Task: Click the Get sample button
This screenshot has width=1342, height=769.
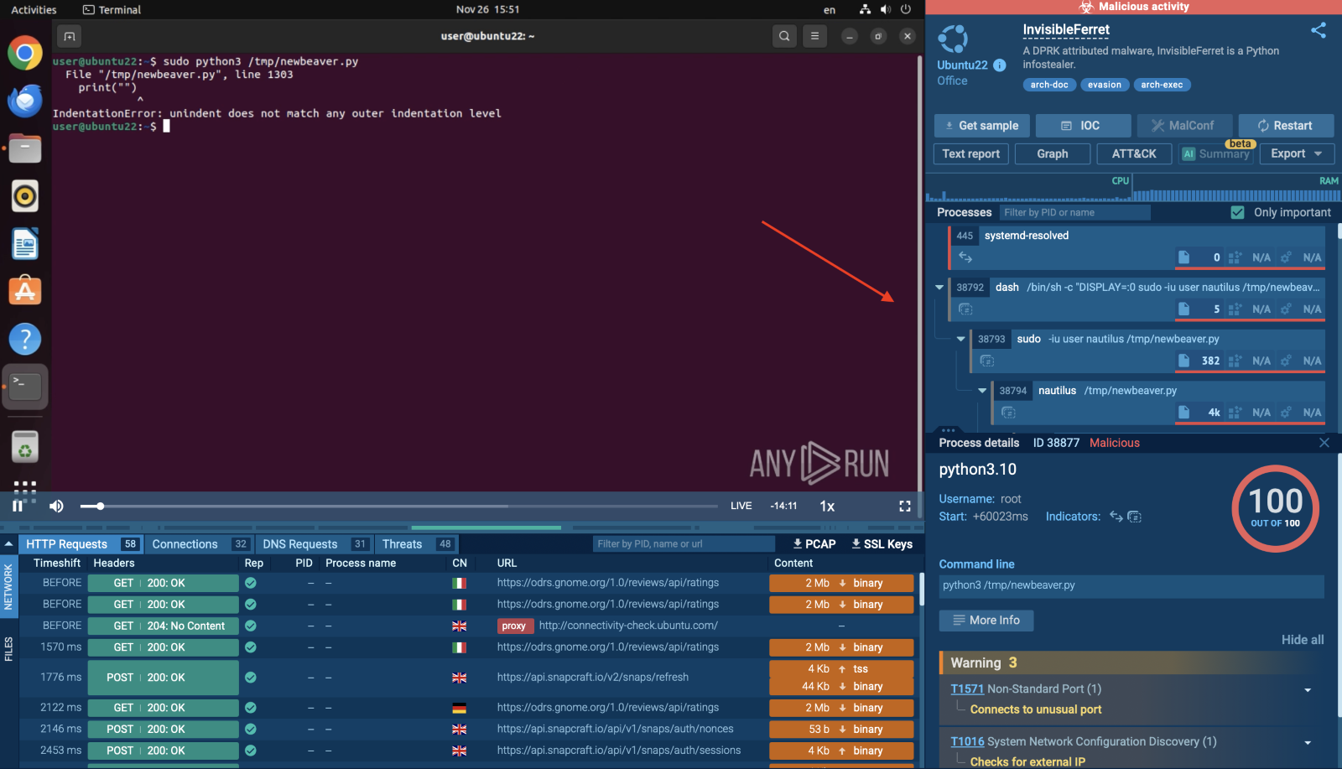Action: tap(980, 126)
